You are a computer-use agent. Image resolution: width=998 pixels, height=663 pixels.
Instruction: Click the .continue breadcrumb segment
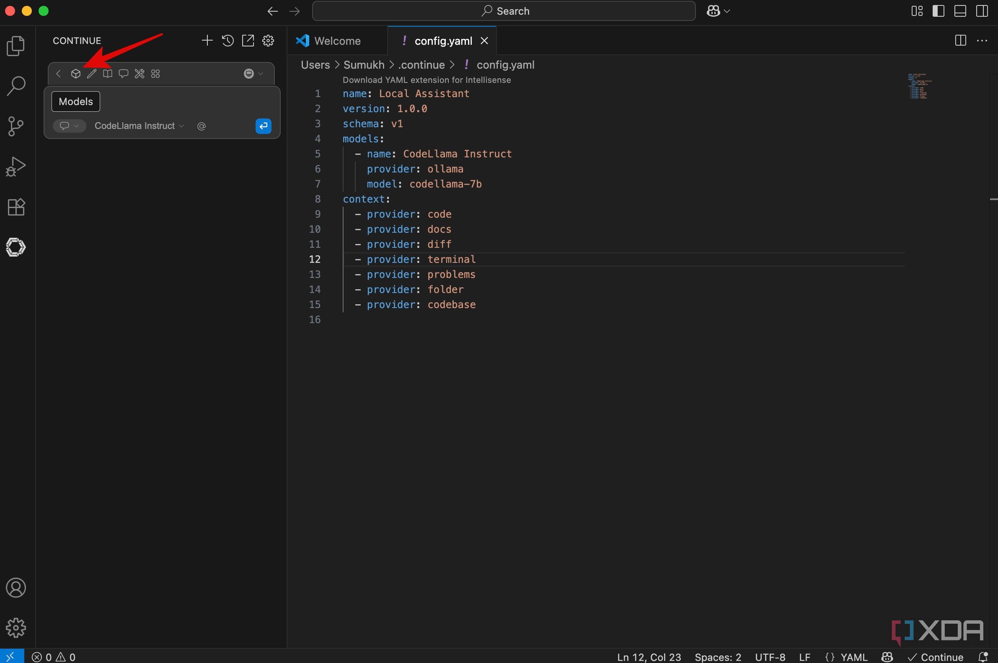click(421, 65)
